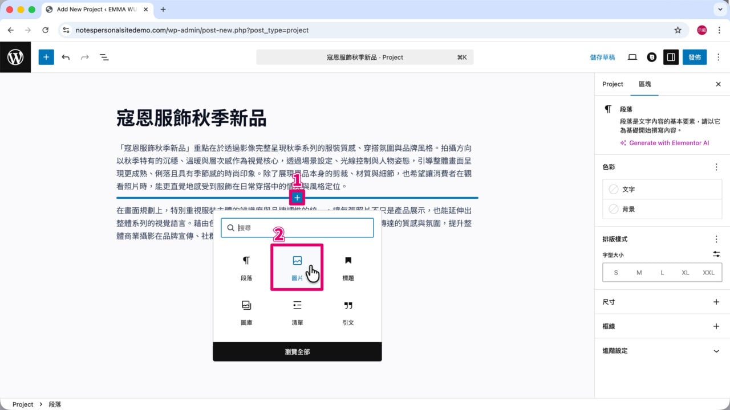The image size is (730, 410).
Task: Open the 文字 text color picker
Action: click(x=662, y=189)
